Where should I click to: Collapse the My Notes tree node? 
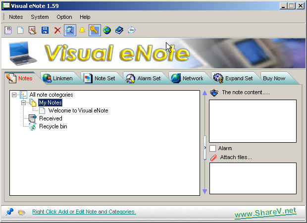point(23,103)
